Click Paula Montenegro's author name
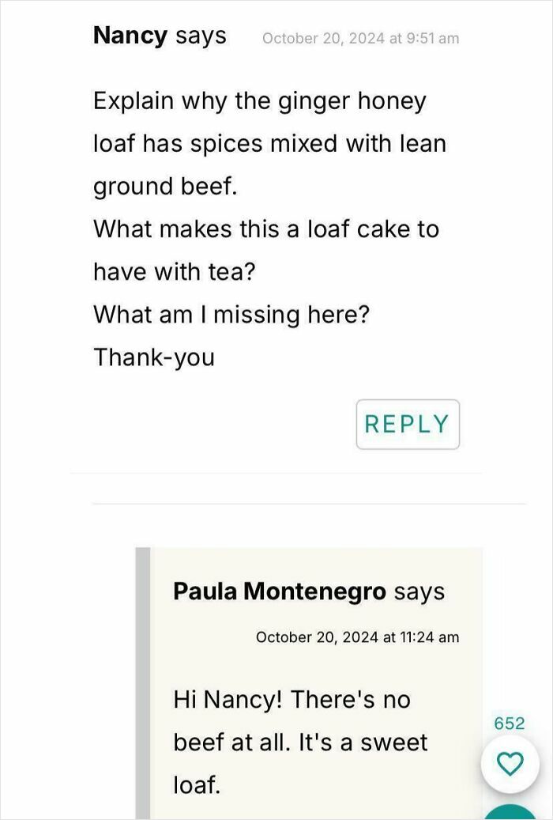The image size is (553, 820). pos(280,591)
